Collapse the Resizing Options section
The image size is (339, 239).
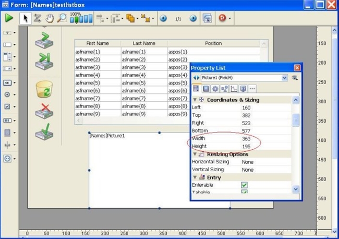[x=195, y=154]
